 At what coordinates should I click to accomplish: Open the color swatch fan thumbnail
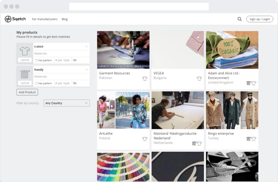123,166
